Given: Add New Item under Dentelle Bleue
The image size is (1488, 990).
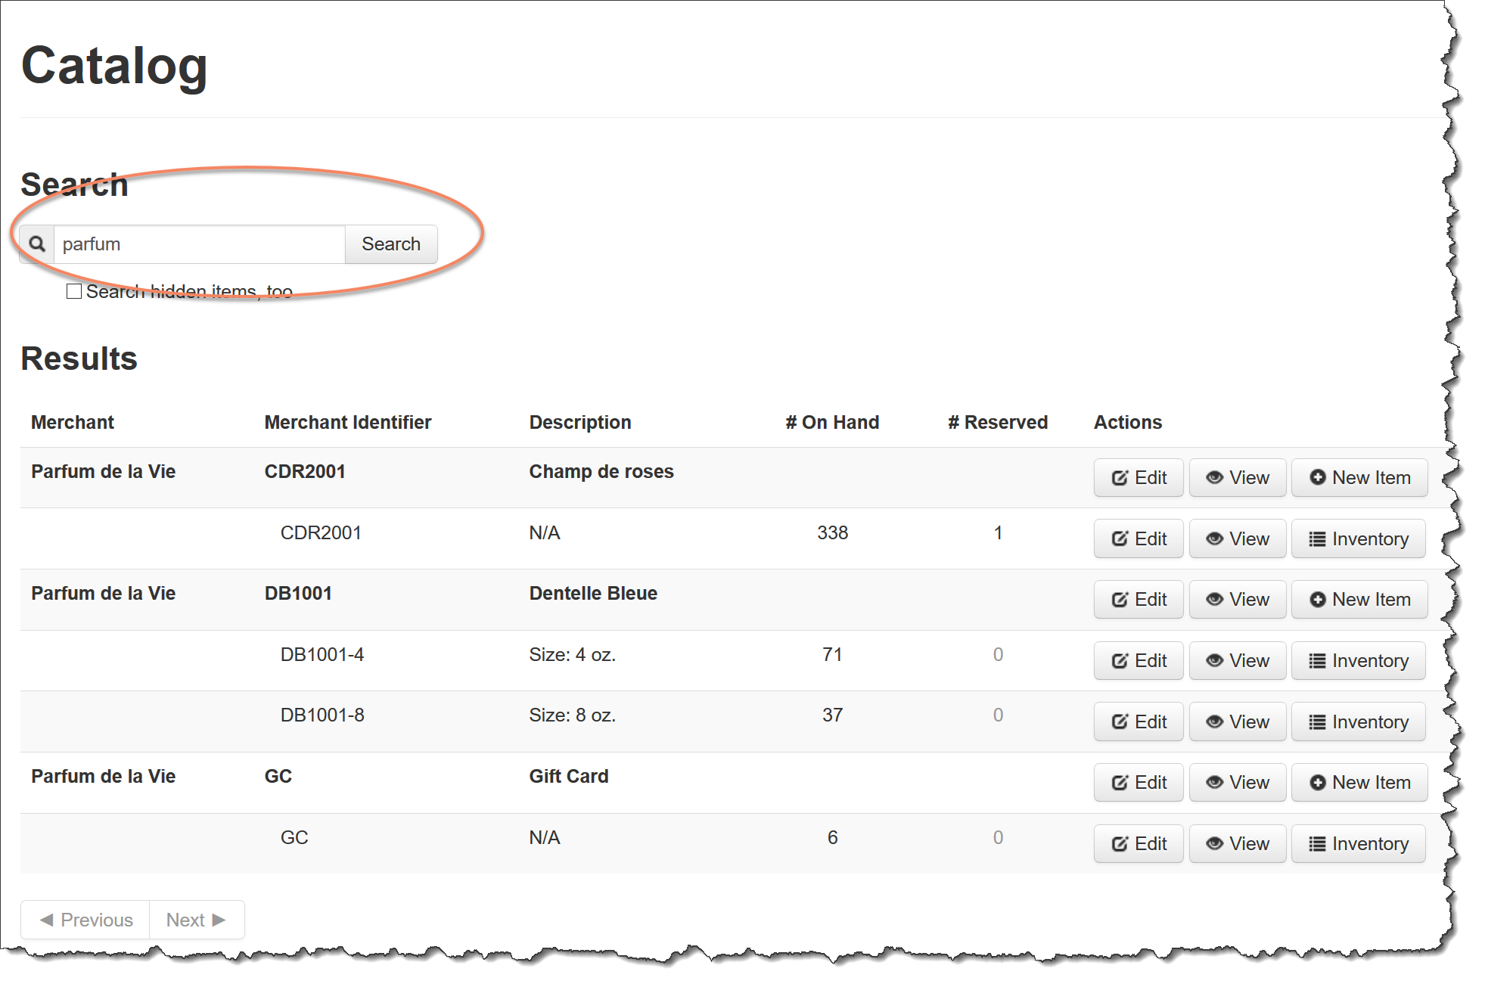Looking at the screenshot, I should [1359, 600].
